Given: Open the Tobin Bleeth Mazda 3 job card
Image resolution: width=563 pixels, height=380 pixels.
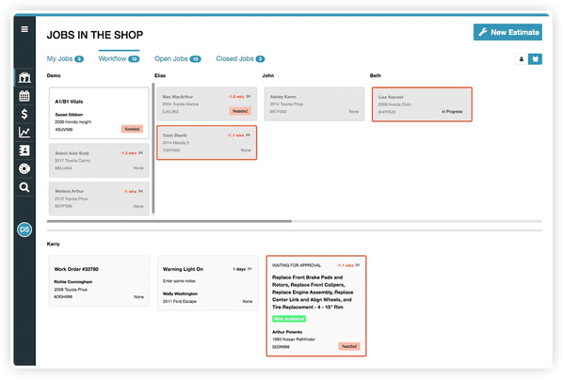Looking at the screenshot, I should tap(207, 142).
